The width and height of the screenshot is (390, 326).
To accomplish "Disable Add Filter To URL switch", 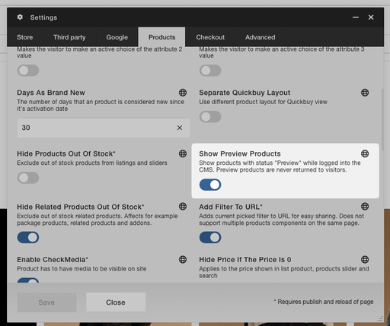I will tap(210, 238).
